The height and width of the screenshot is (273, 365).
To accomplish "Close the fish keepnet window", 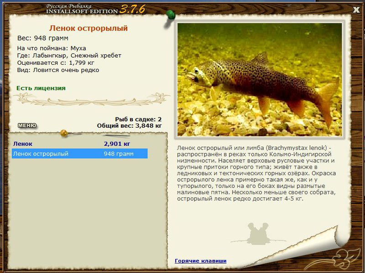I will pos(356,10).
